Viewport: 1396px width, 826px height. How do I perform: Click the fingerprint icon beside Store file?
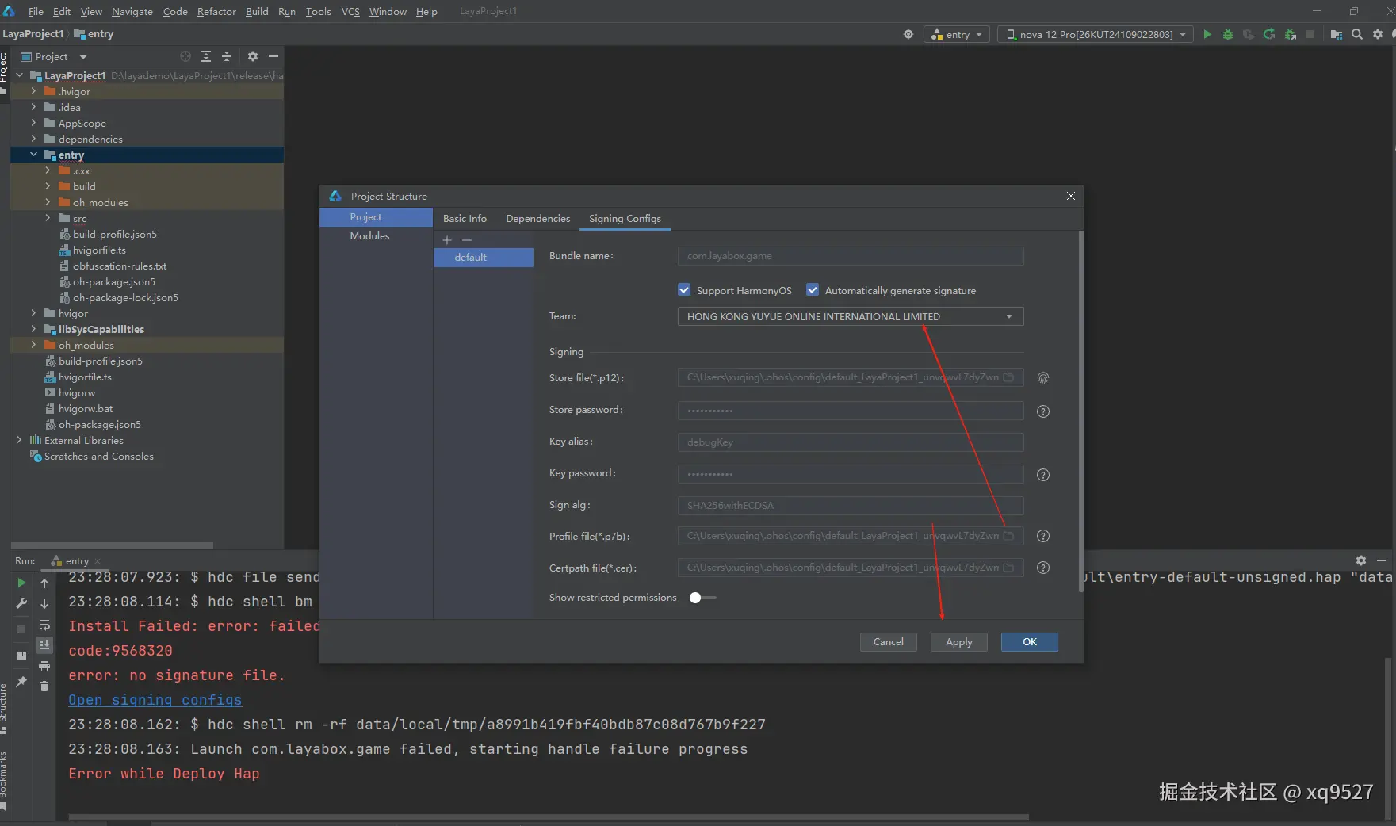click(x=1042, y=378)
